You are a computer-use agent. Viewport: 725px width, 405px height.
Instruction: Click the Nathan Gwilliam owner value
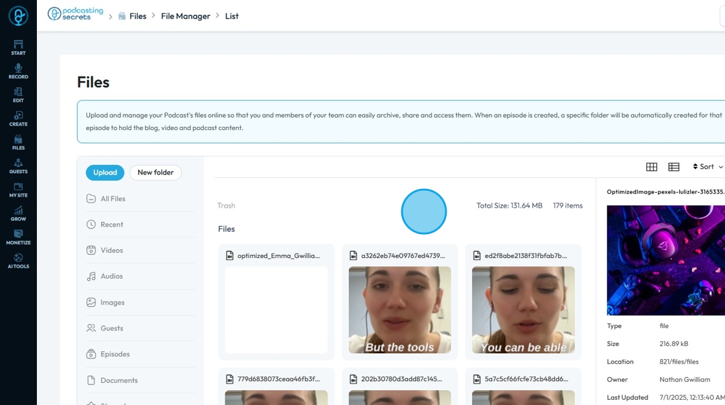[x=685, y=380]
